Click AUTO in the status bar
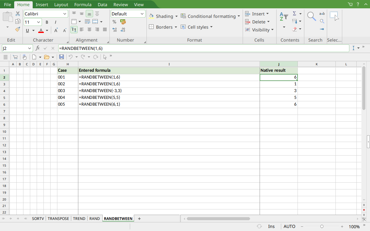The image size is (370, 231). point(290,226)
